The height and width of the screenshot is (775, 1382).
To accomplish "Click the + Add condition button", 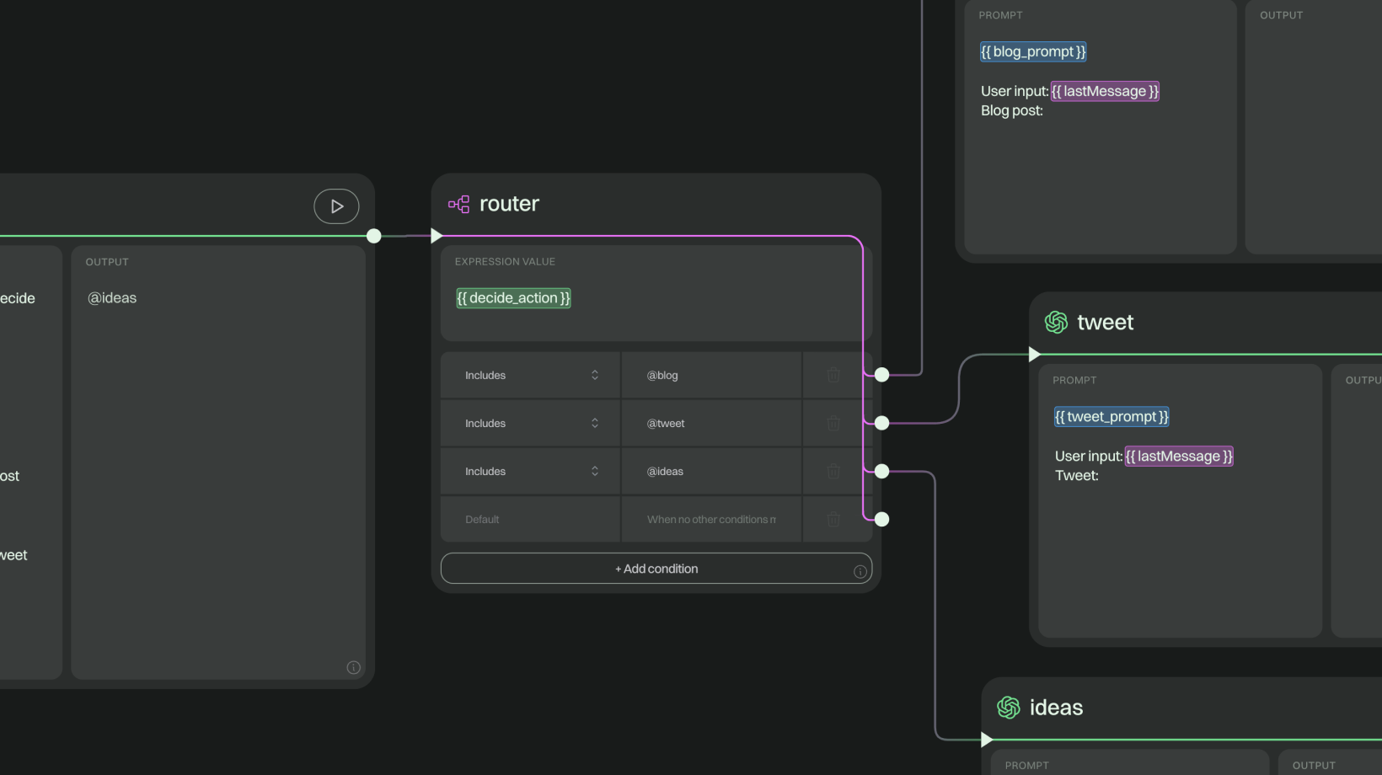I will [x=656, y=569].
